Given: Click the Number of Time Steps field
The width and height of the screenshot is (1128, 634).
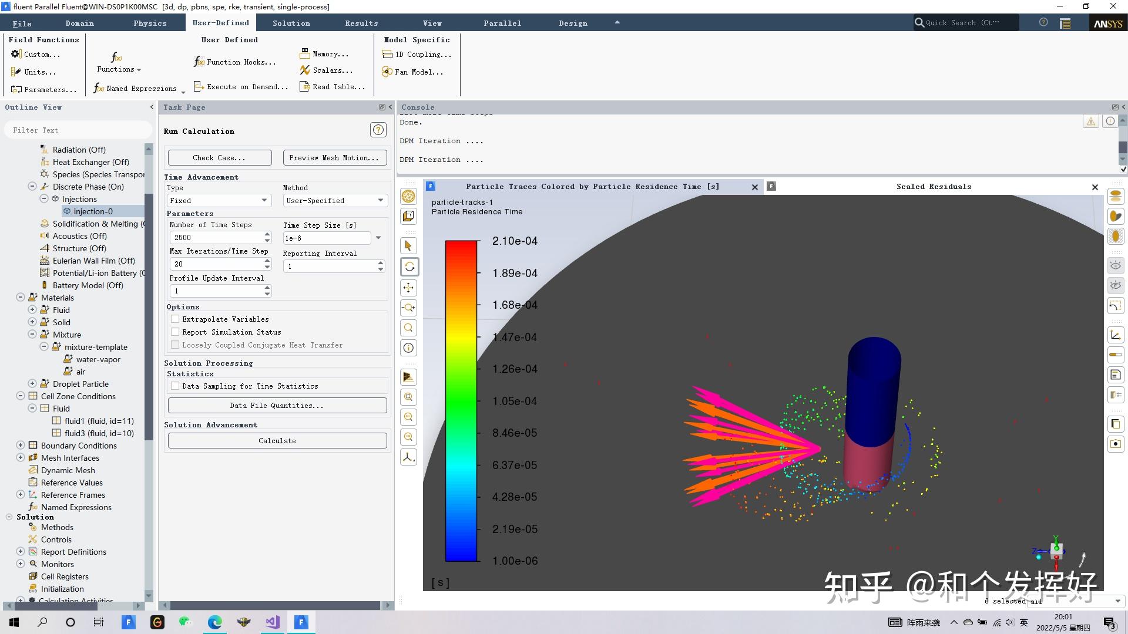Looking at the screenshot, I should click(216, 238).
